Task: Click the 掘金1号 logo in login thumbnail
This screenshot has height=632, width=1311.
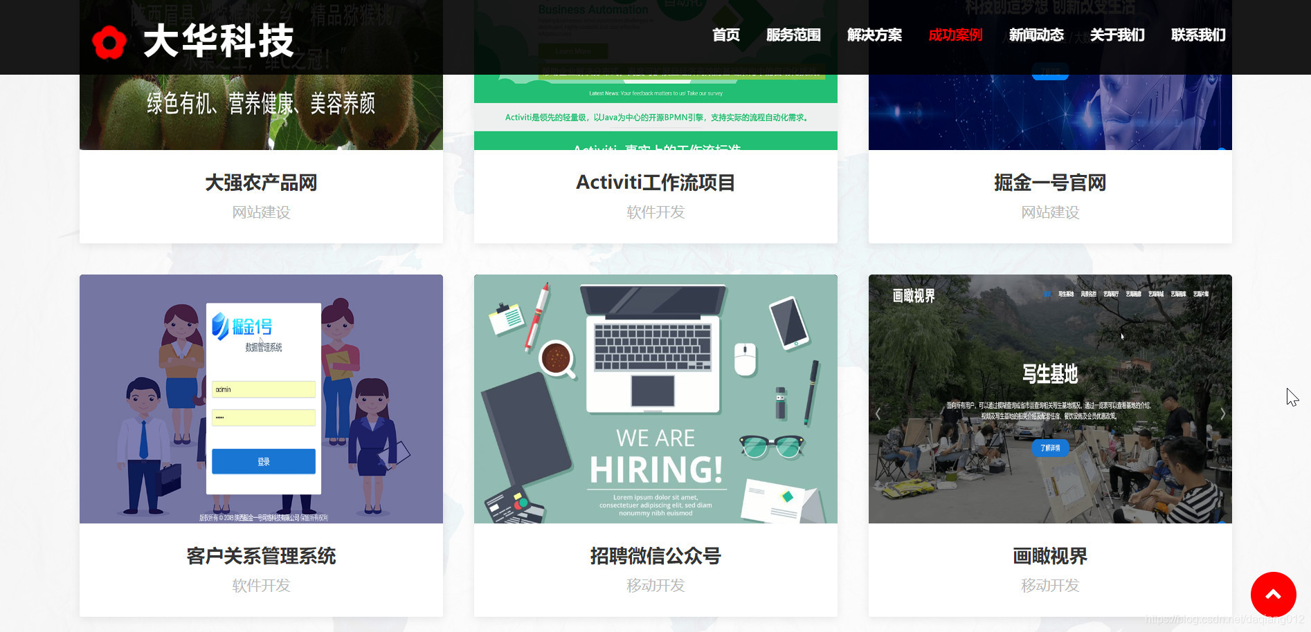Action: pyautogui.click(x=242, y=326)
